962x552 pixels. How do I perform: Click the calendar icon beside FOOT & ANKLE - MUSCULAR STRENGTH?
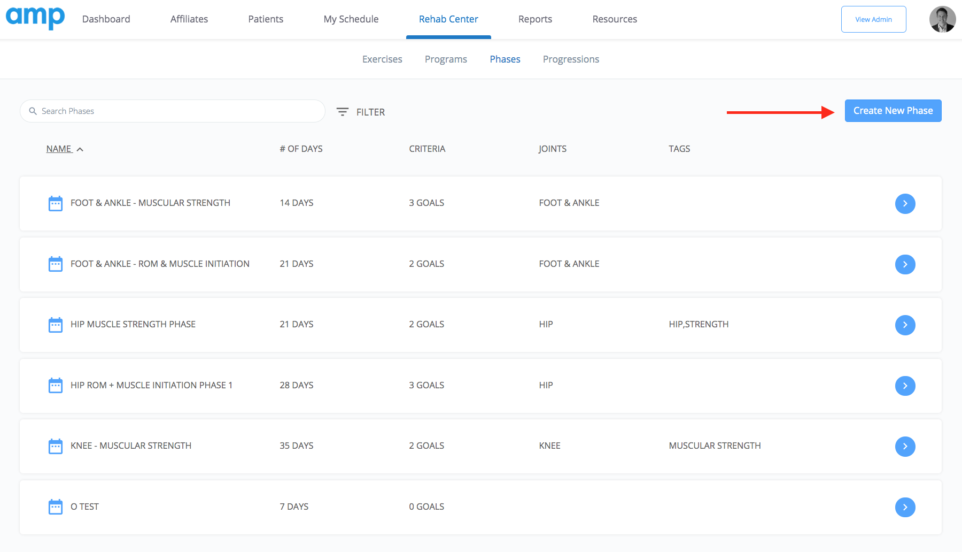56,203
